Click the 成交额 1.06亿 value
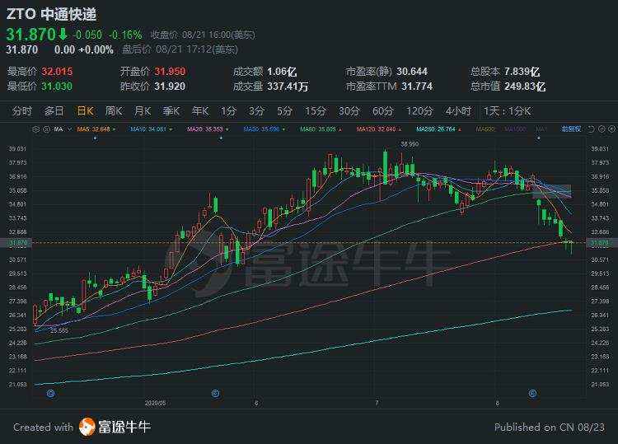The width and height of the screenshot is (618, 444). (x=282, y=72)
